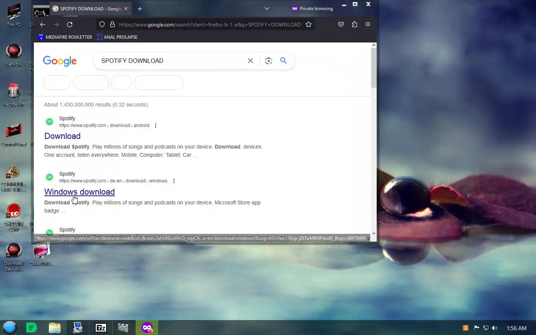Screen dimensions: 536x335
Task: Open the Firefox hamburger application menu
Action: [368, 25]
